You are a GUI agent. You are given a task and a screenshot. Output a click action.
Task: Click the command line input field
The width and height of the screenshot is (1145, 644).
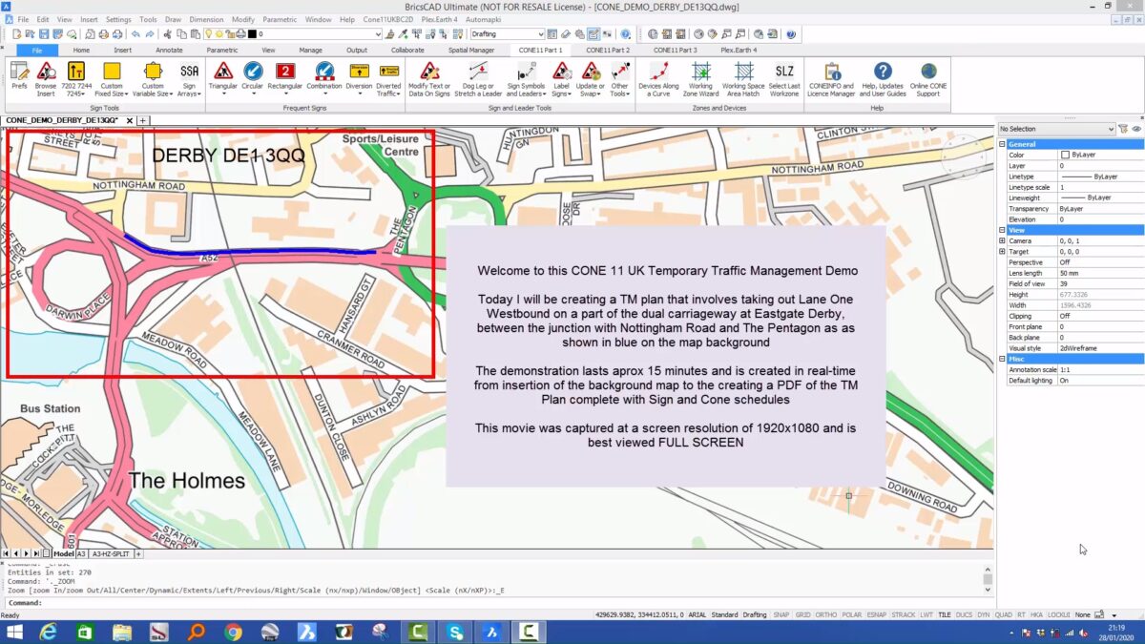tap(496, 603)
